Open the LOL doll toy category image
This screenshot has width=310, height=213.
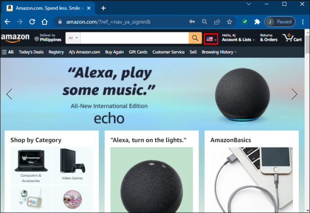click(72, 199)
